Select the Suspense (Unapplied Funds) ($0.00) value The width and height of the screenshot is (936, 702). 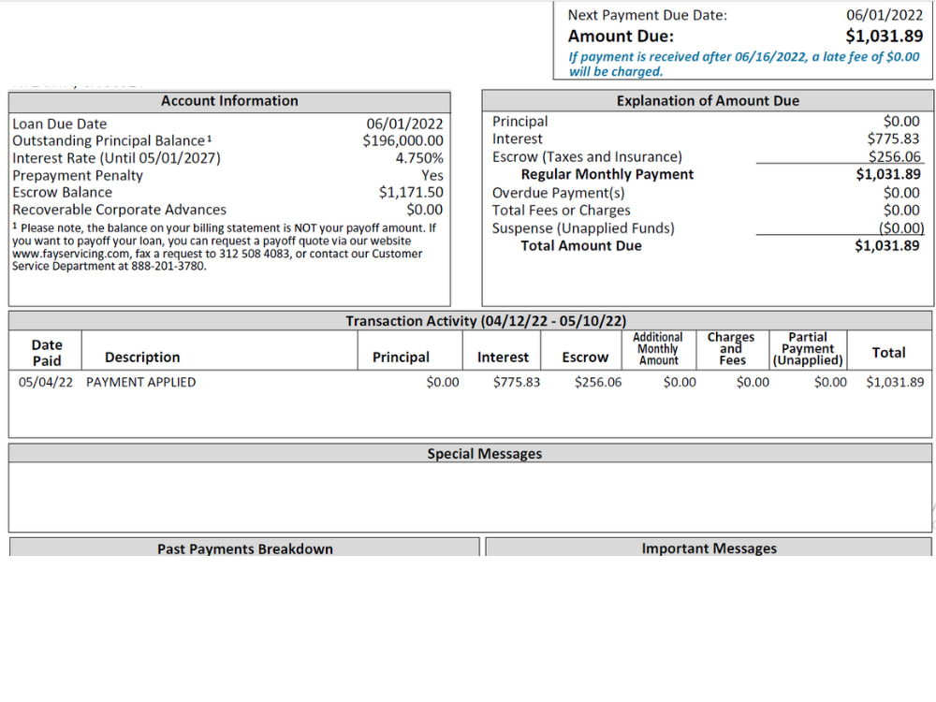click(x=900, y=228)
